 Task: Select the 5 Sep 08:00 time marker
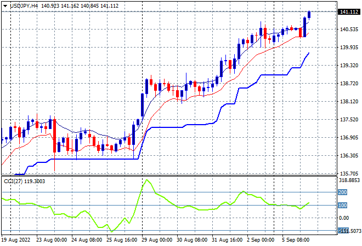point(296,240)
